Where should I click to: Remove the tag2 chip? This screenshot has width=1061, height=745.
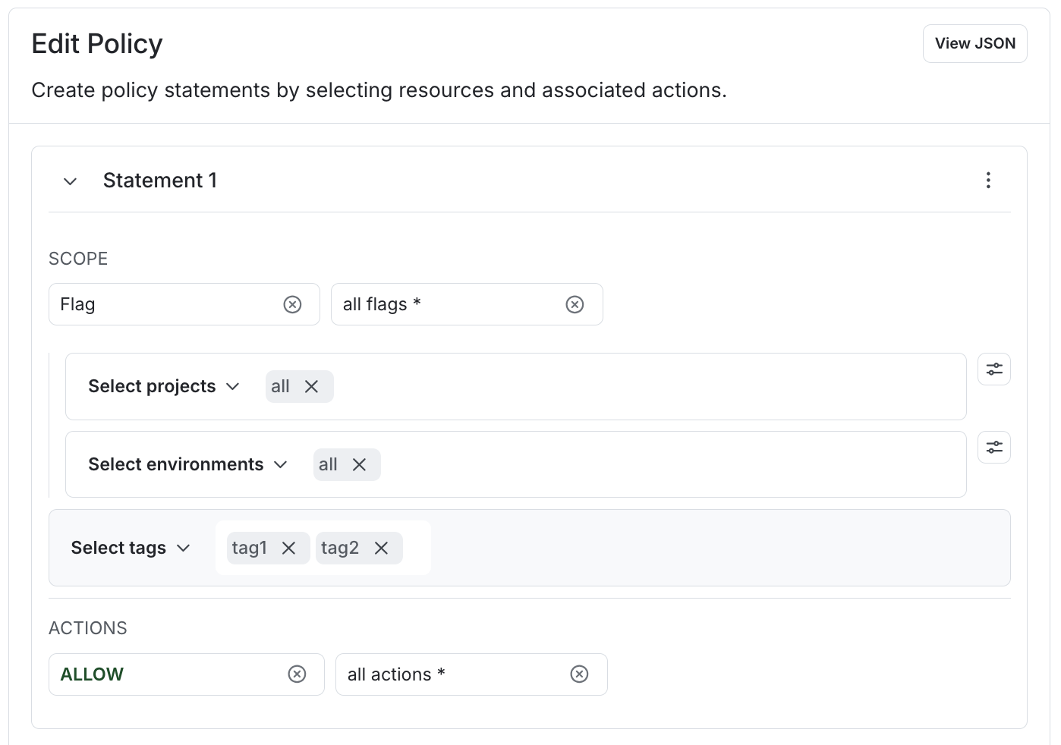[381, 549]
